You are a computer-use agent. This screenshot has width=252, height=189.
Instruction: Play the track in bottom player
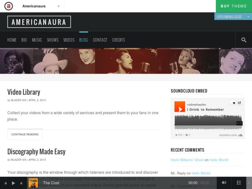point(13,183)
